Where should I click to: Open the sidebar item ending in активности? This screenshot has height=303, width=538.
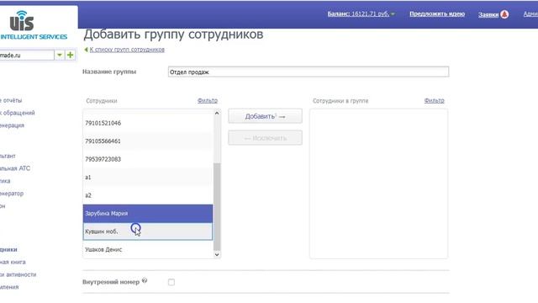pos(18,274)
